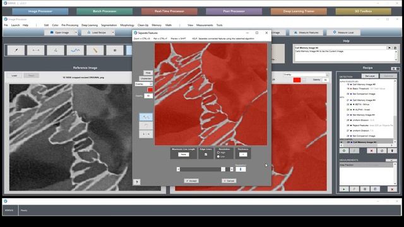Screen dimensions: 404x227
Task: Click the Measure Features toolbar button
Action: [x=306, y=33]
